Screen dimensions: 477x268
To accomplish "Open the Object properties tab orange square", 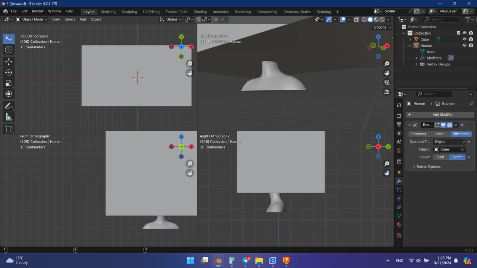I will [399, 172].
